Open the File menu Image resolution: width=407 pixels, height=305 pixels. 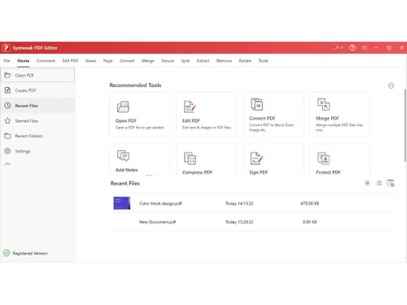point(7,61)
